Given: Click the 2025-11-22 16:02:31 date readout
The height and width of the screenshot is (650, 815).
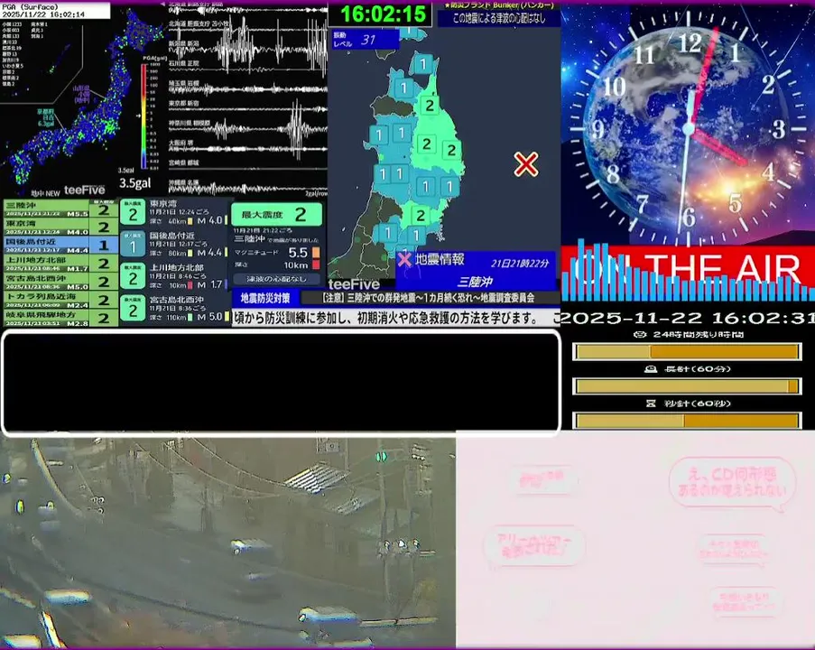Looking at the screenshot, I should (687, 317).
